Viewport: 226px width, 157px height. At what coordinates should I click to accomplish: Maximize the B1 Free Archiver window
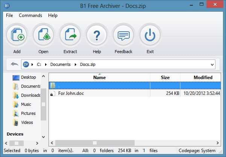(202, 4)
